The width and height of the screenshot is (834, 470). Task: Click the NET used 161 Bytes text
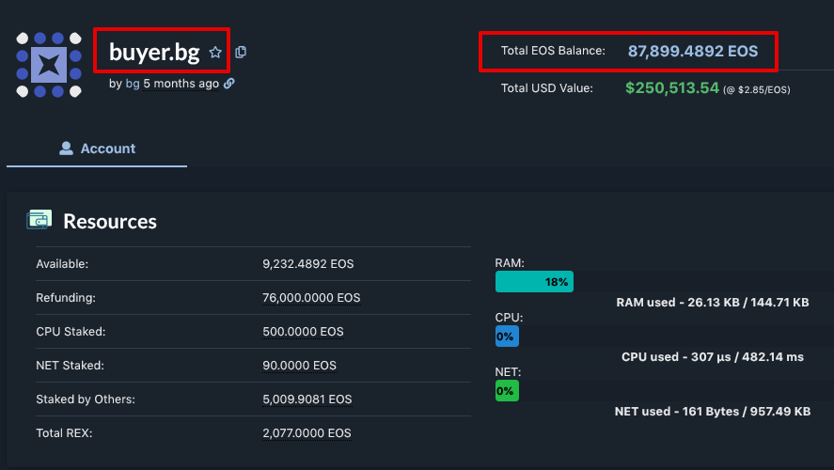click(x=712, y=412)
